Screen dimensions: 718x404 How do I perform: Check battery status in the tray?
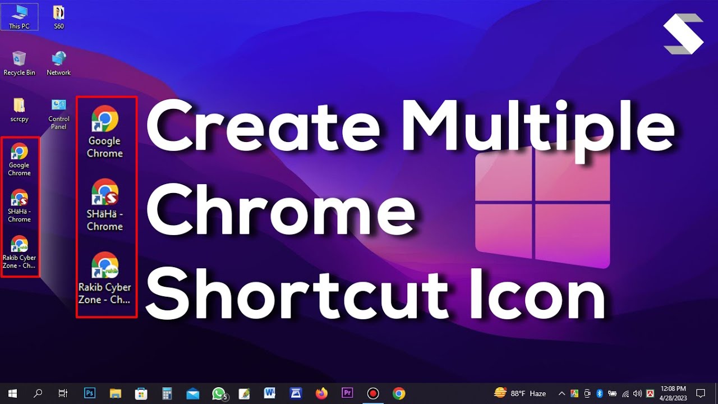tap(612, 393)
